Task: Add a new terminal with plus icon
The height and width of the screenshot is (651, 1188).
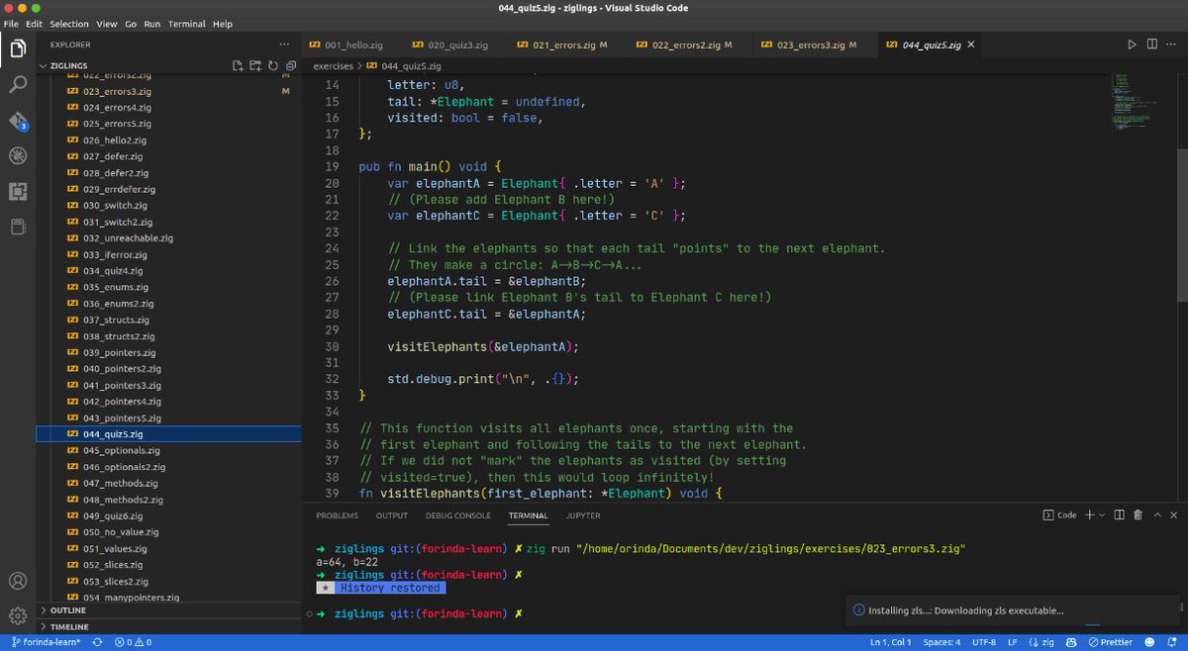Action: pos(1088,514)
